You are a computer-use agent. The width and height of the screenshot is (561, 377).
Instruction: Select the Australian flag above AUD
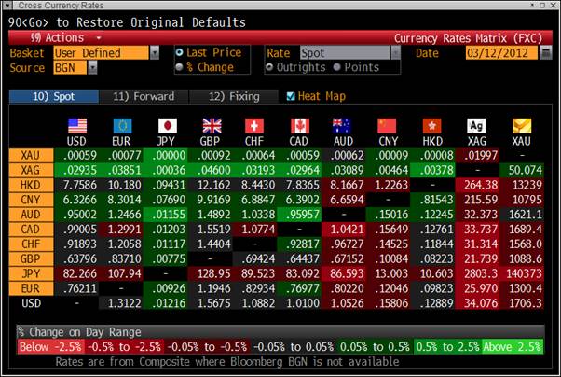coord(343,126)
